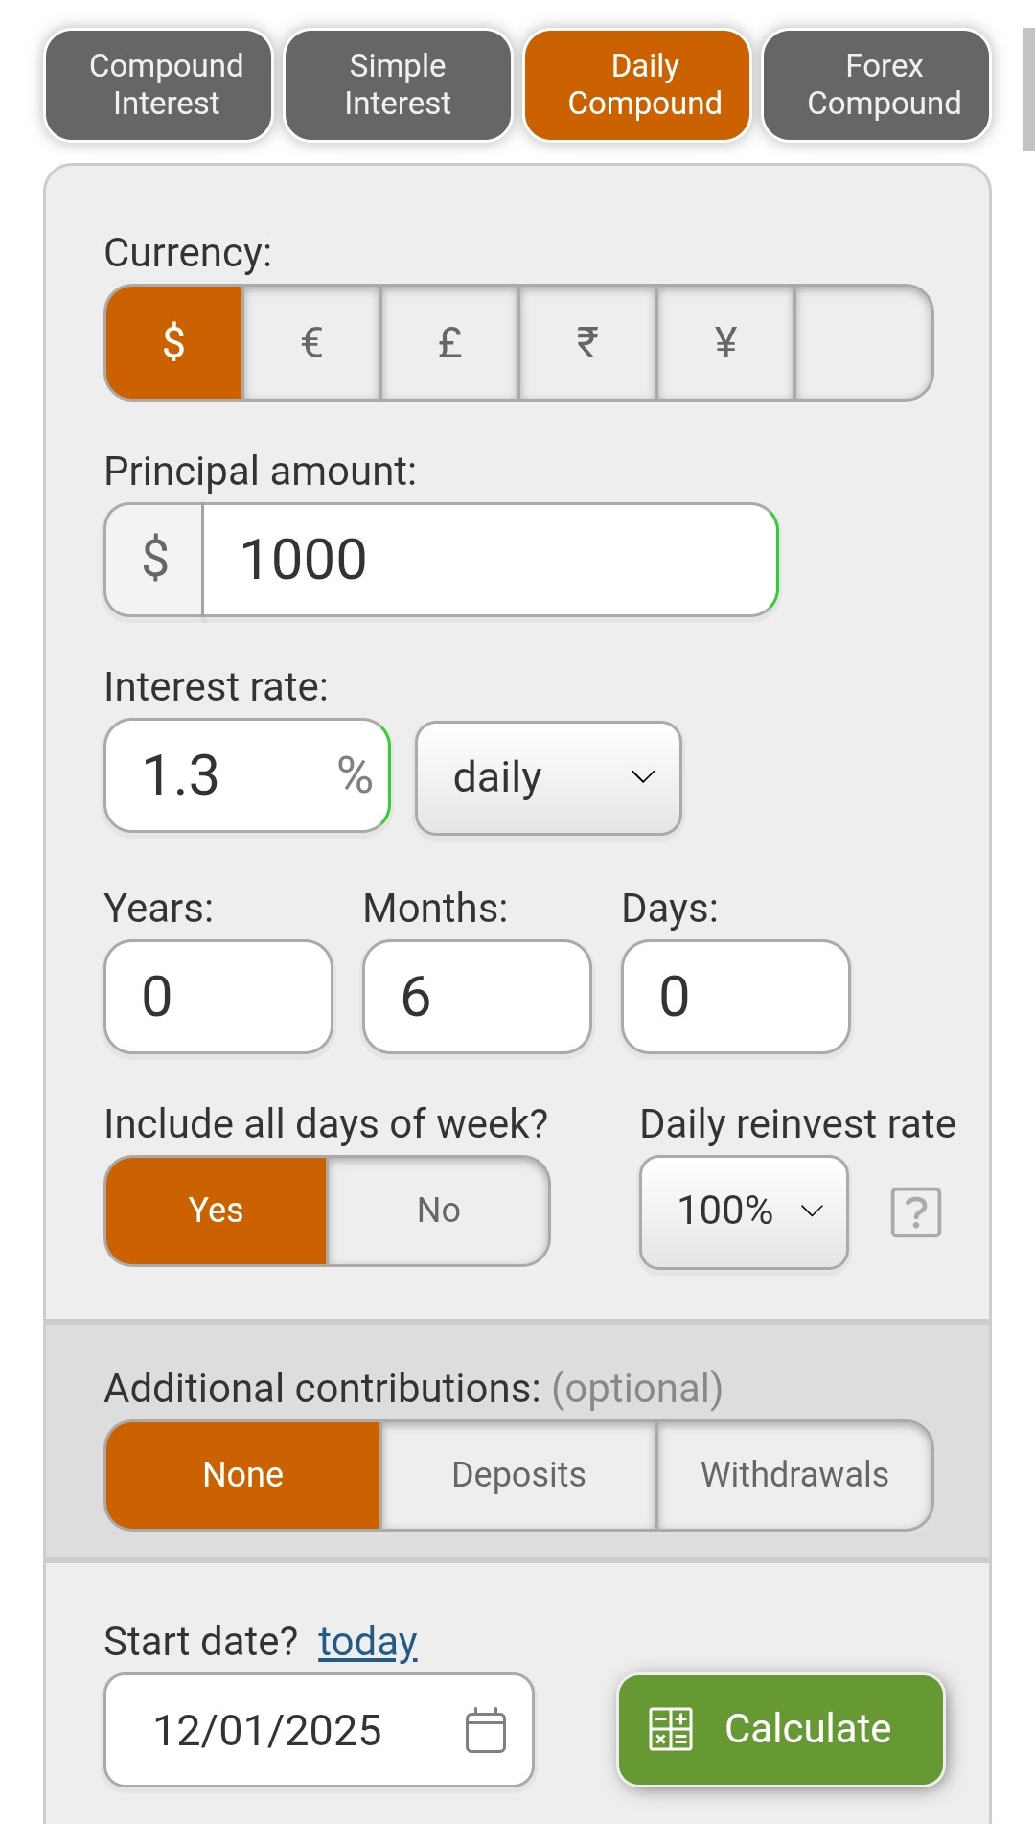Set include all days to Yes
This screenshot has height=1845, width=1035.
pyautogui.click(x=217, y=1211)
